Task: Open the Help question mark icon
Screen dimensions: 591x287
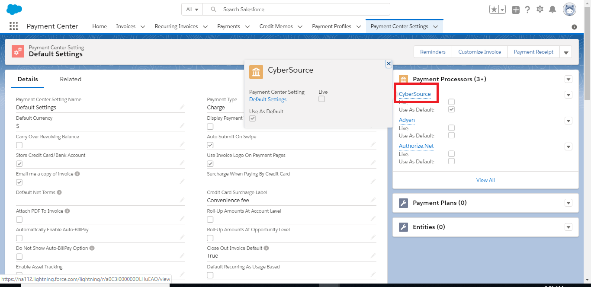Action: (x=527, y=10)
